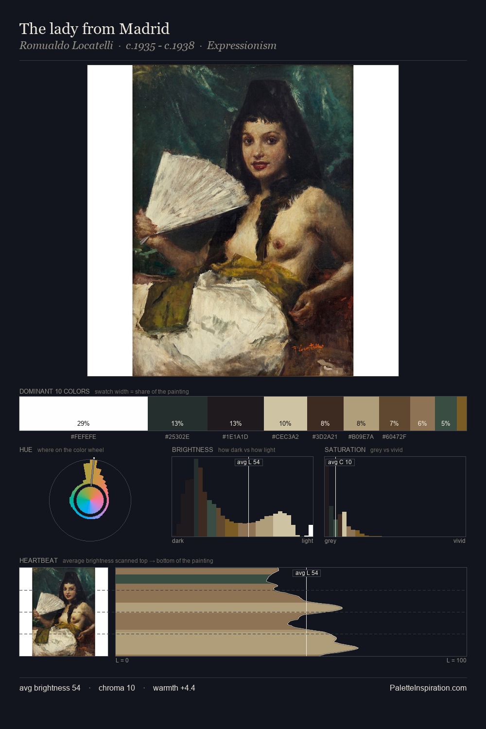The width and height of the screenshot is (486, 729).
Task: Click the 'L = 100' axis label
Action: 456,660
